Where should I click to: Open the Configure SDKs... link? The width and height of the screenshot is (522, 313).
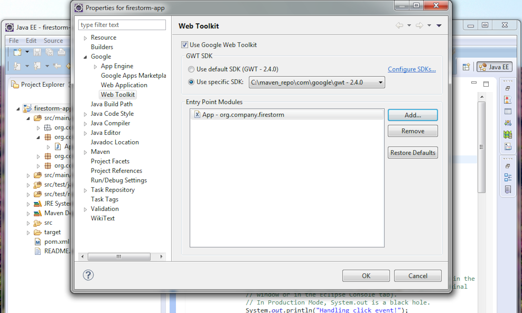[x=412, y=69]
